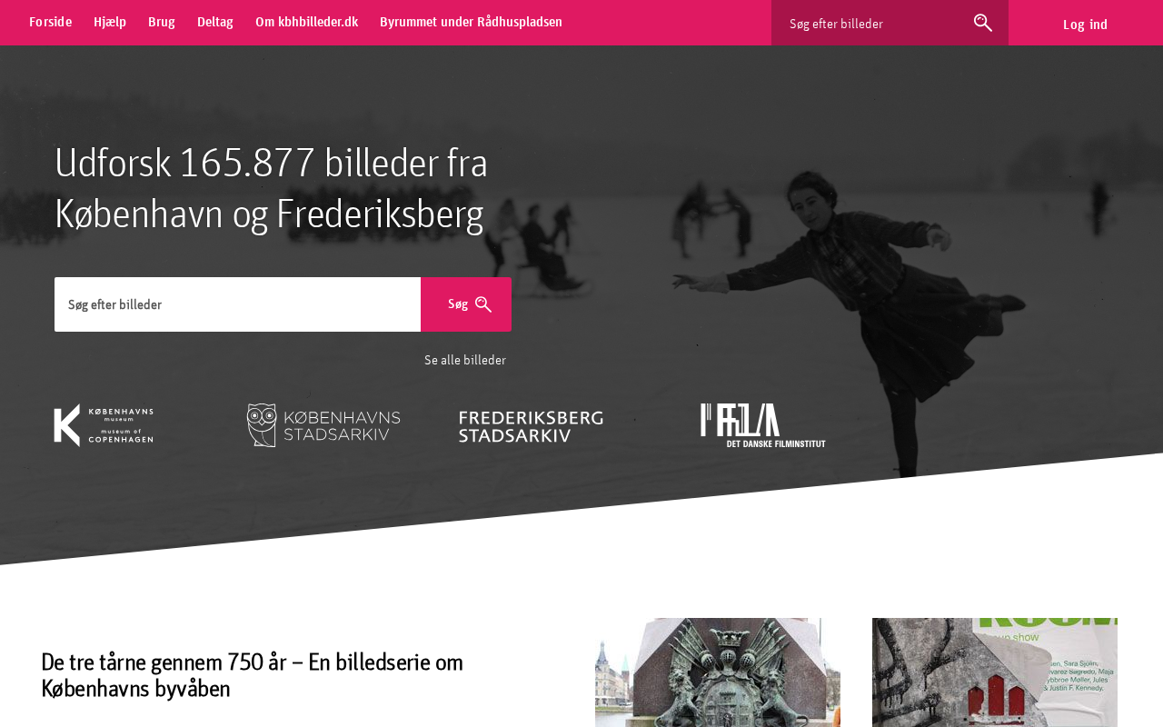Open the Brug menu item
1163x727 pixels.
162,22
